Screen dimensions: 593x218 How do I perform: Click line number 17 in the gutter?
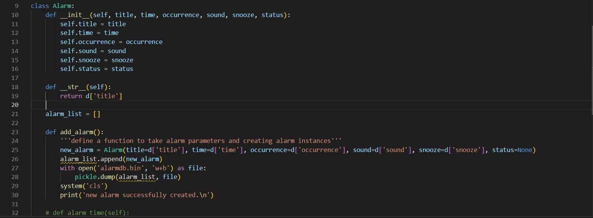click(15, 78)
